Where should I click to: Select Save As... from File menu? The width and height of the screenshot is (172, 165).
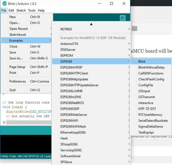click(x=16, y=58)
